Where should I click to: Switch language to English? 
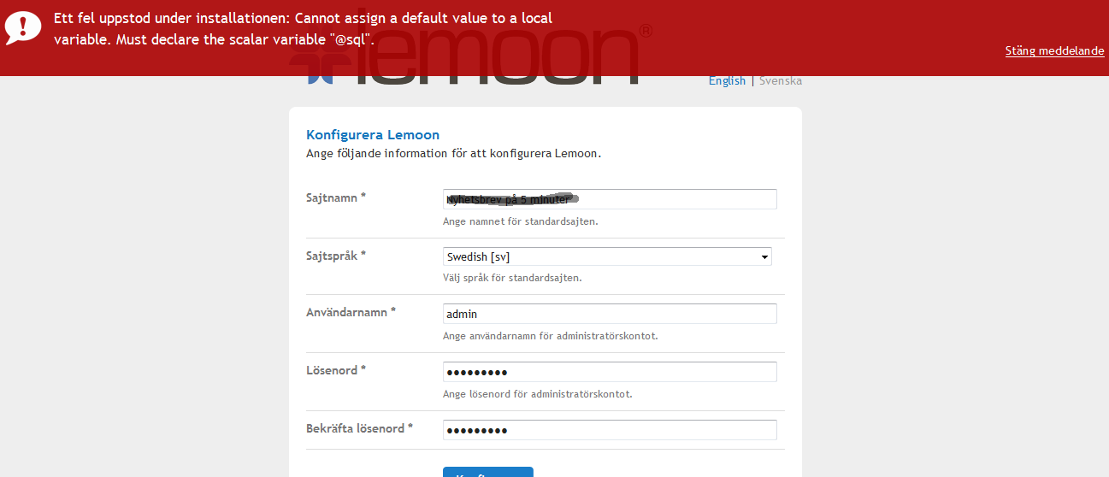tap(727, 81)
